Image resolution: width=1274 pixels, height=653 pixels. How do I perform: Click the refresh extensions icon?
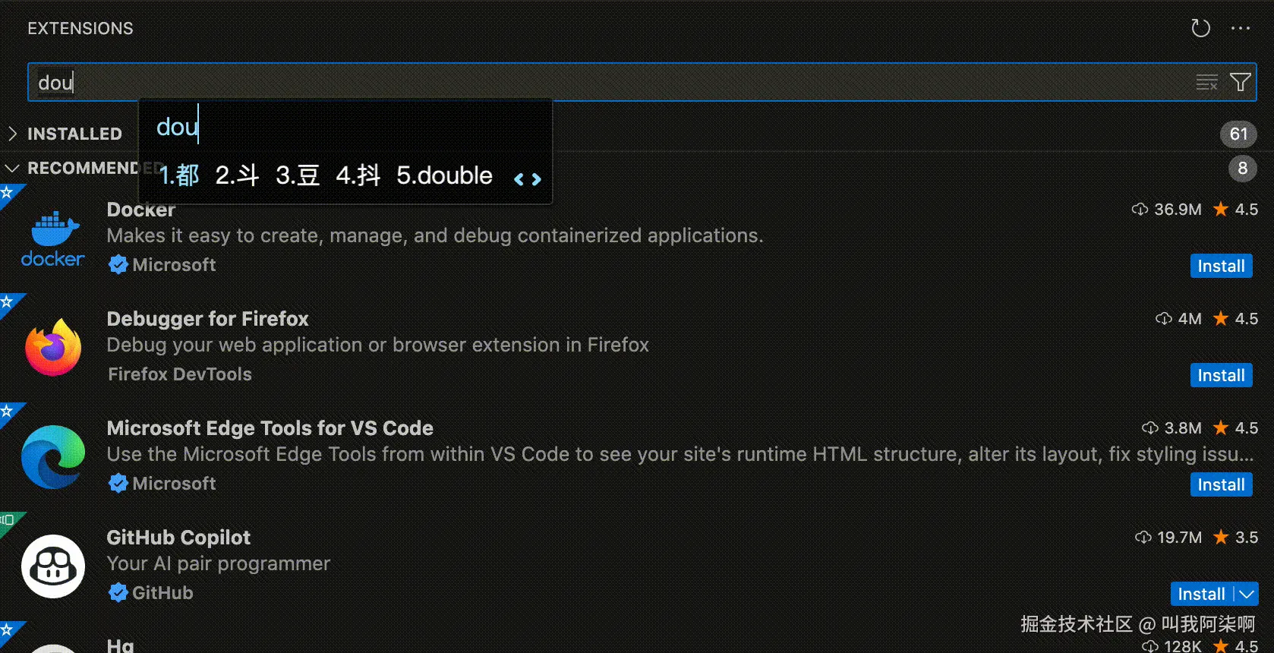click(1200, 28)
